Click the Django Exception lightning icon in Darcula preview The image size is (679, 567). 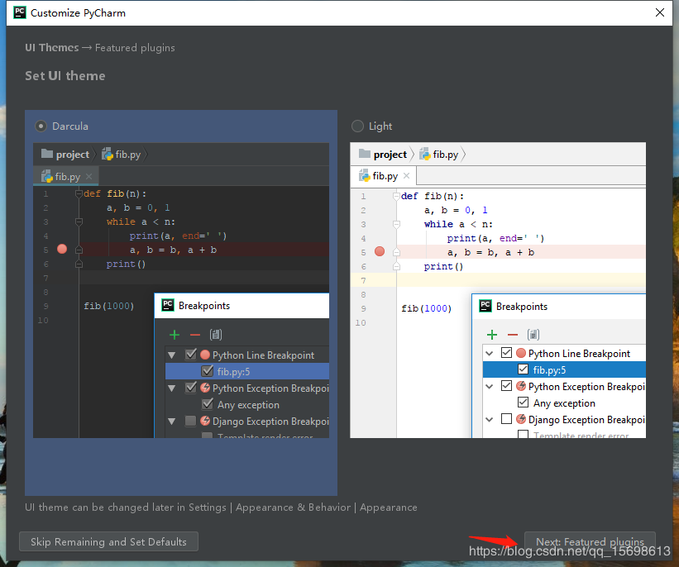205,421
